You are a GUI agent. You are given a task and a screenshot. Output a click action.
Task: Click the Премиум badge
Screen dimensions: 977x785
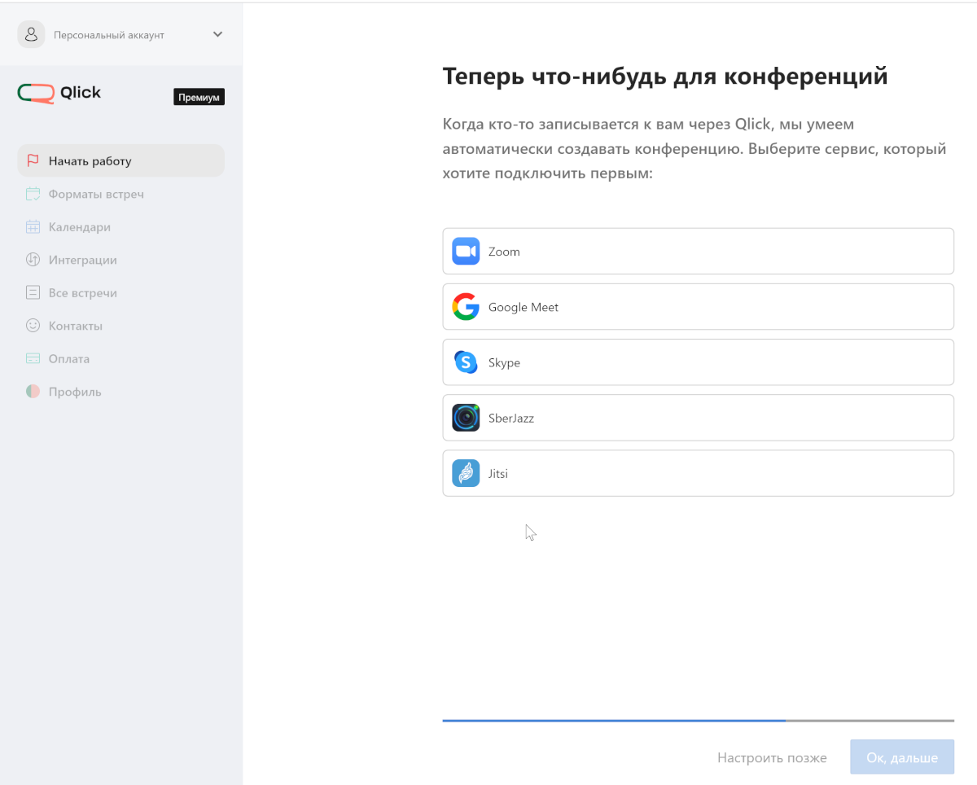click(x=199, y=97)
